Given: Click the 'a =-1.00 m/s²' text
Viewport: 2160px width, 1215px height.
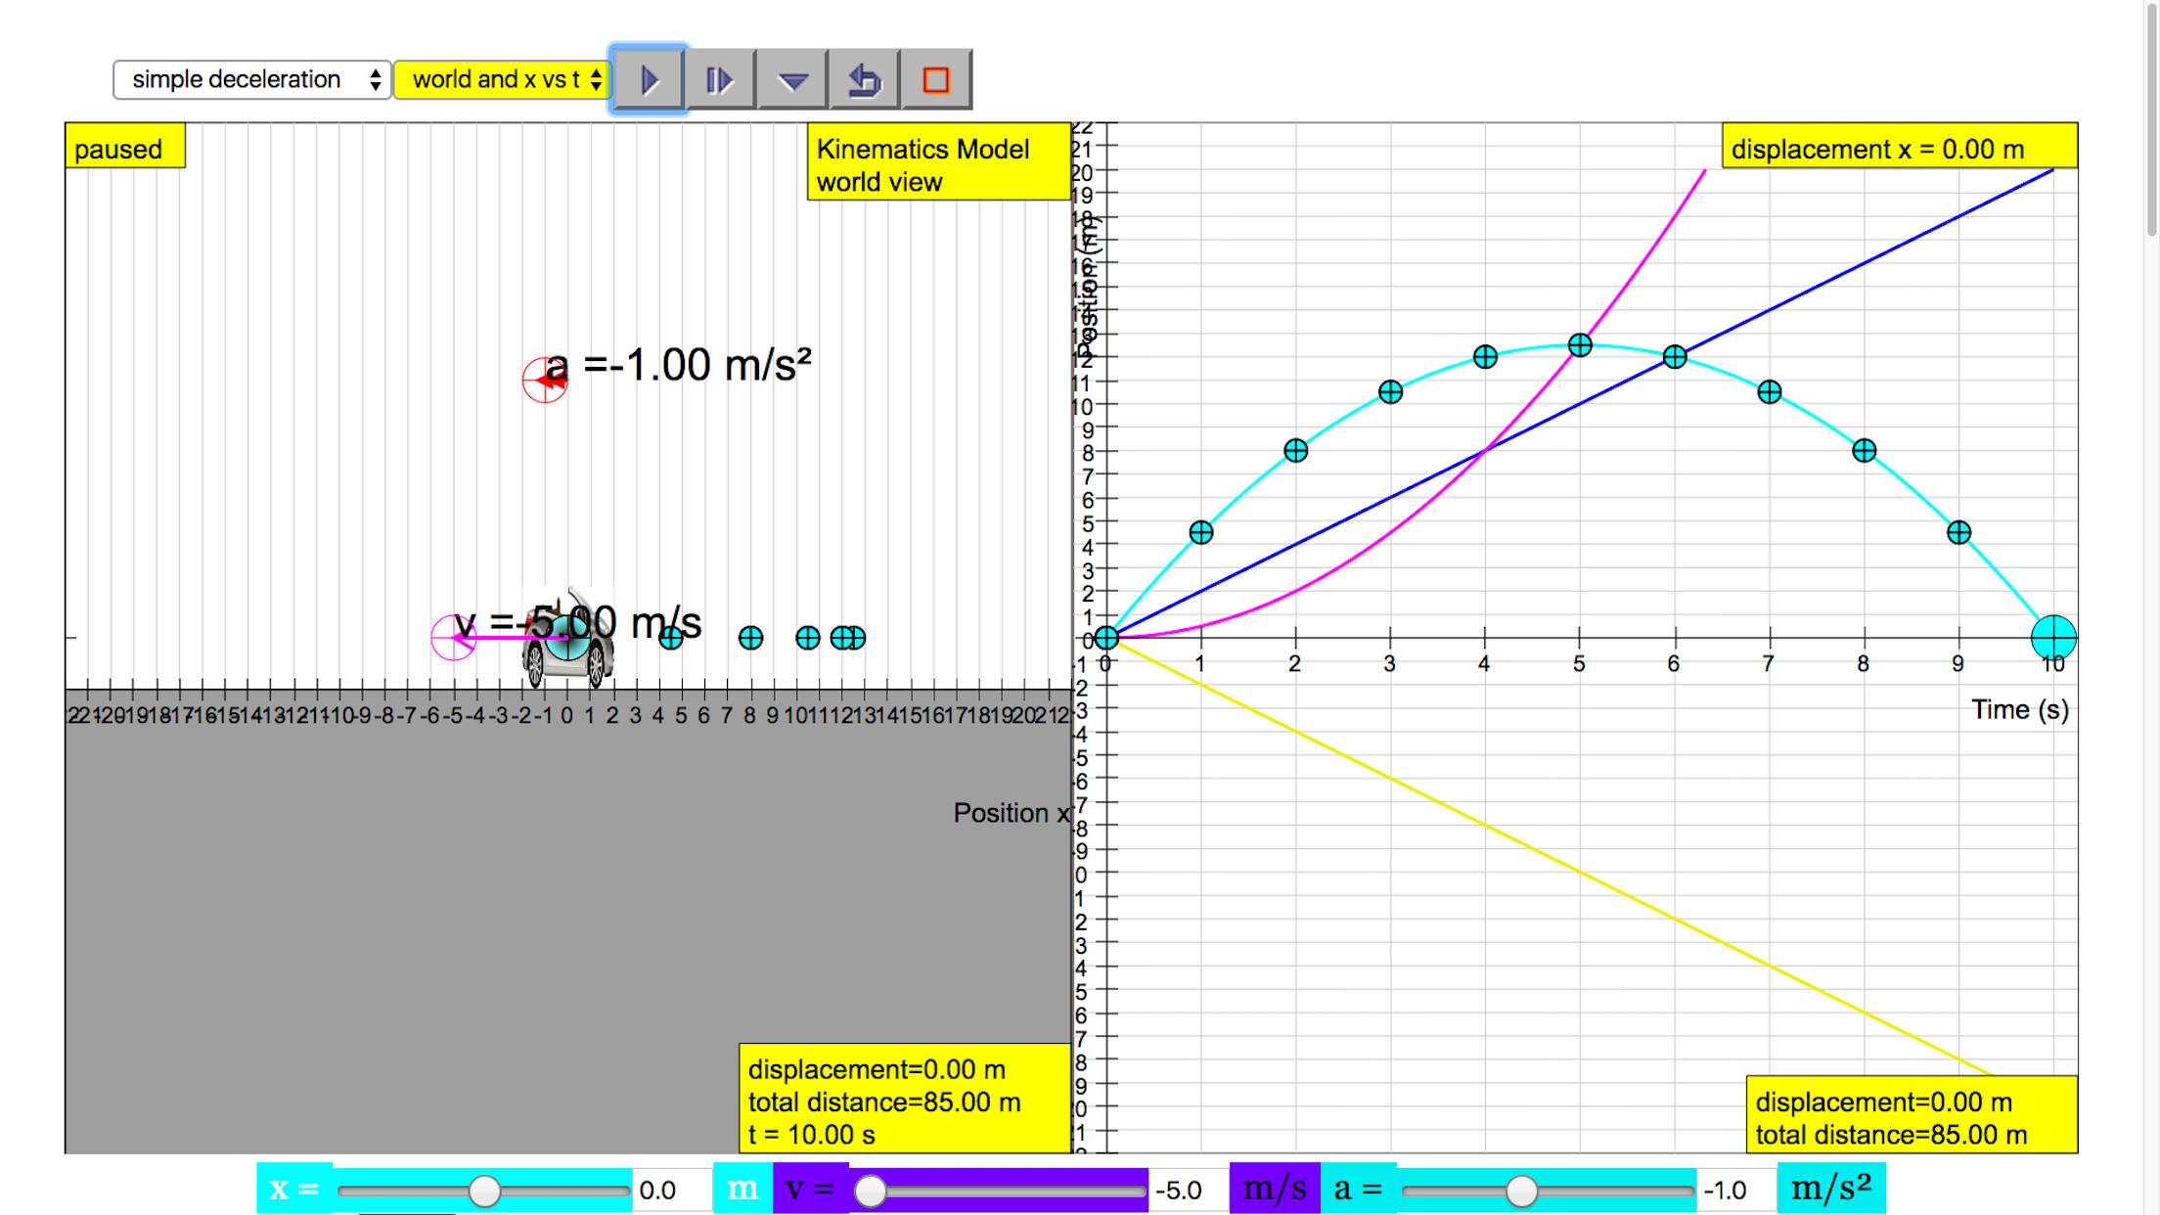Looking at the screenshot, I should click(679, 365).
